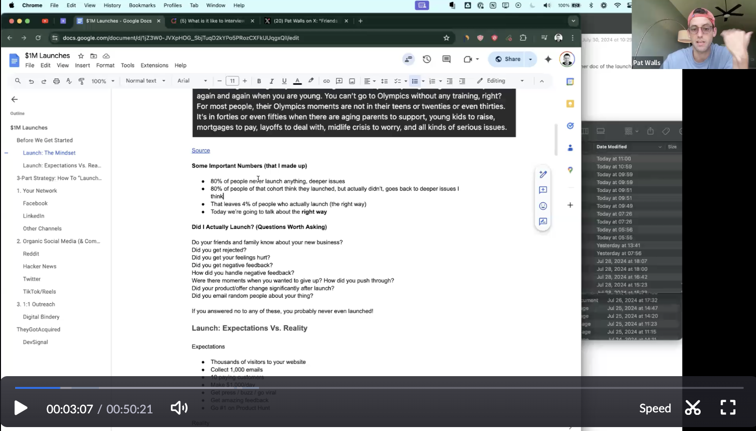This screenshot has height=431, width=756.
Task: Star the $1M Launches document
Action: 81,56
